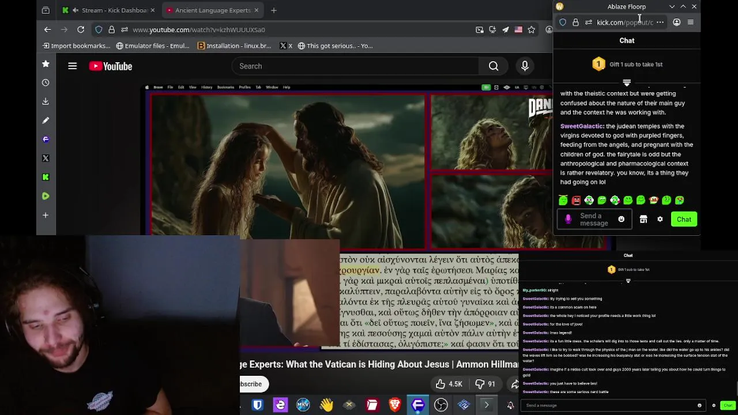Viewport: 738px width, 415px height.
Task: Switch to Stream - Kick Dashboard tab
Action: 108,10
